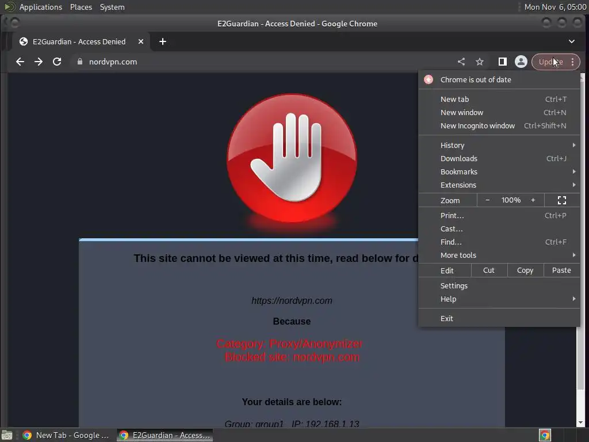This screenshot has width=589, height=442.
Task: Click the https://nordvpn.com text on page
Action: pyautogui.click(x=292, y=300)
